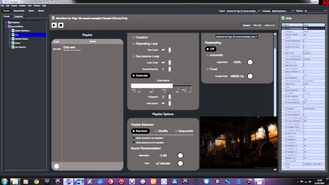Screen dimensions: 329x185
Task: Open the Windows Start menu
Action: (4, 181)
